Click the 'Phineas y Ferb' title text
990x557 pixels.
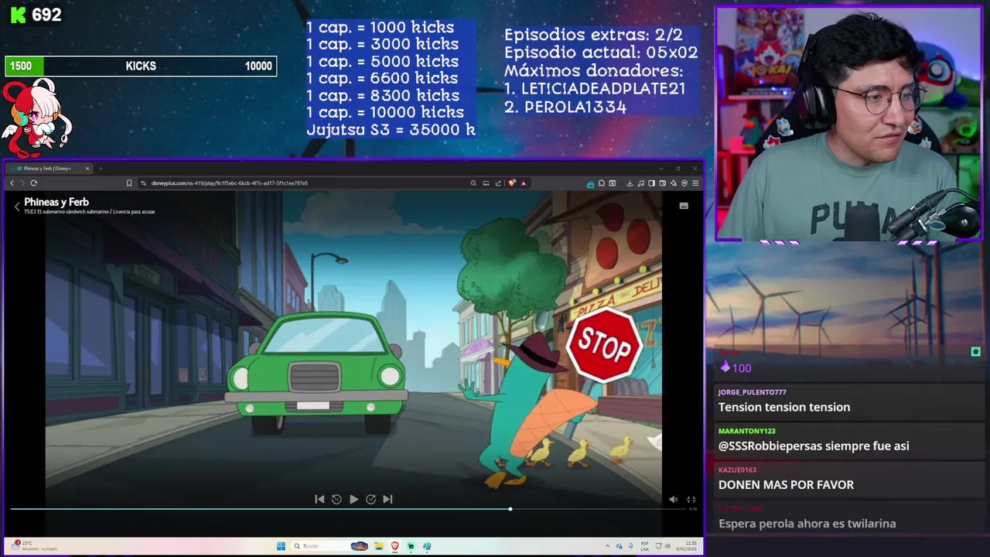[56, 202]
